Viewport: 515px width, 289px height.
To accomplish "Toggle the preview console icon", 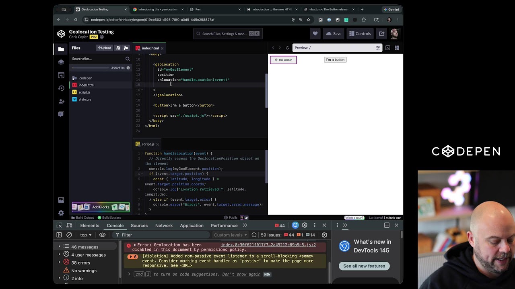I will [x=388, y=48].
